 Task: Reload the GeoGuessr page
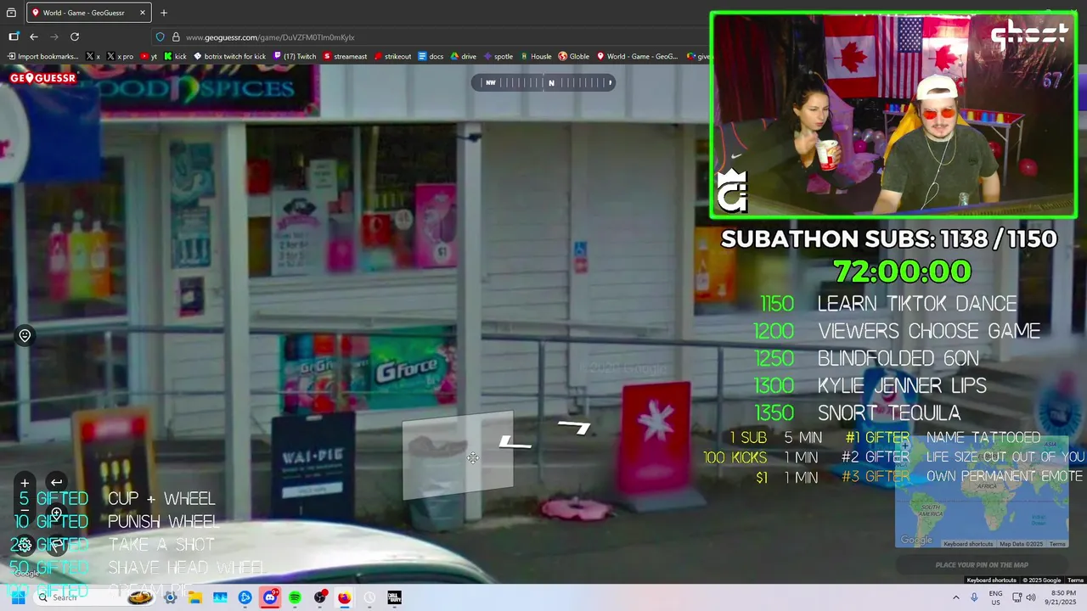click(75, 36)
